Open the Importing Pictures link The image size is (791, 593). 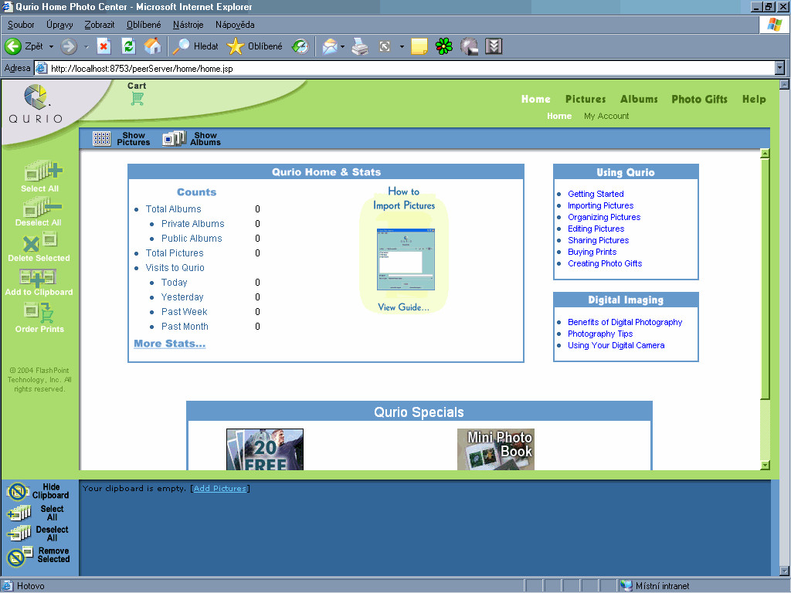[600, 205]
